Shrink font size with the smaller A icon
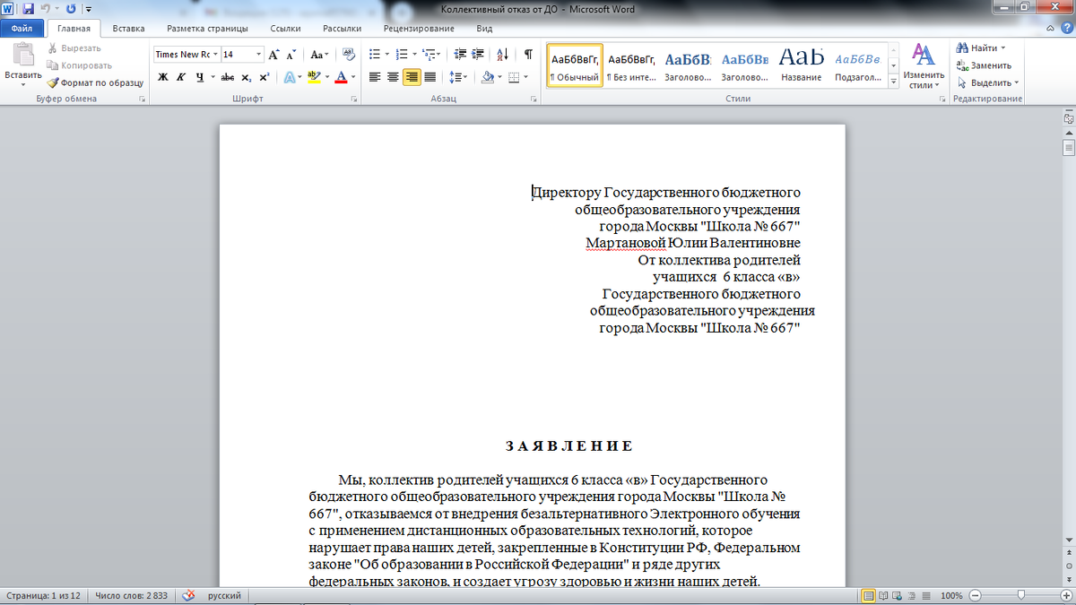Screen dimensions: 1076x605 (291, 54)
